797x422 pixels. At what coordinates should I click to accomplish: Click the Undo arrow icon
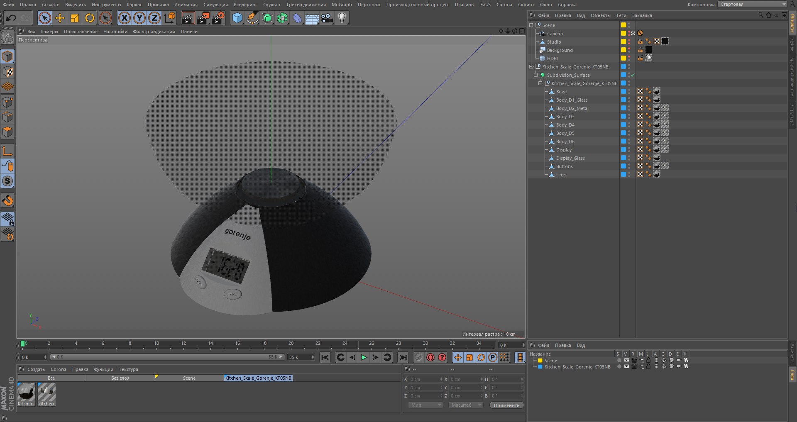[11, 18]
